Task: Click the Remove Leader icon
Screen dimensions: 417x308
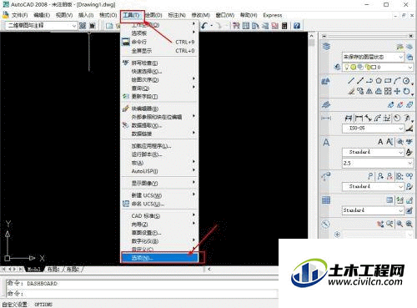Action: (389, 176)
